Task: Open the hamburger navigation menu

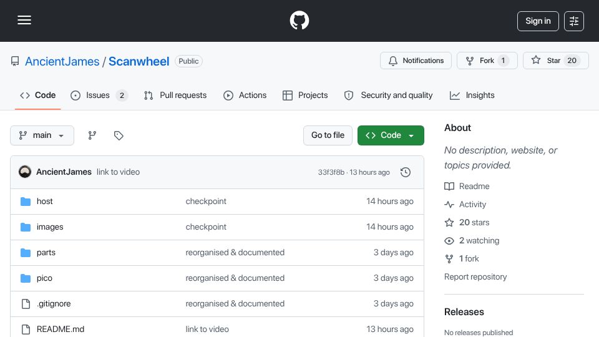Action: [24, 20]
